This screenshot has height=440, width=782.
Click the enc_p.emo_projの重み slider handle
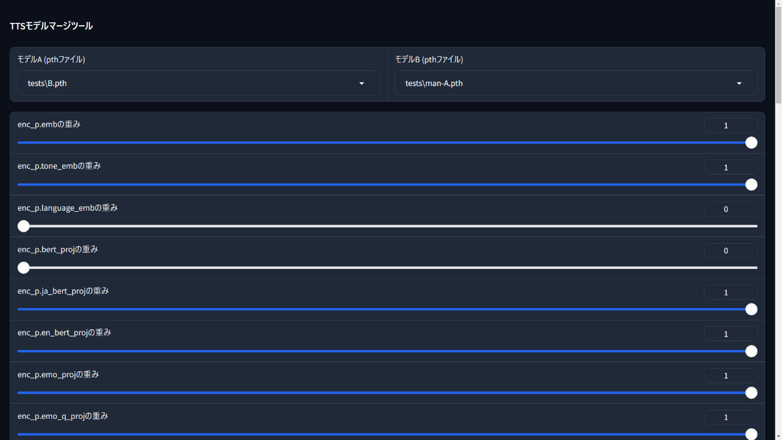click(751, 392)
